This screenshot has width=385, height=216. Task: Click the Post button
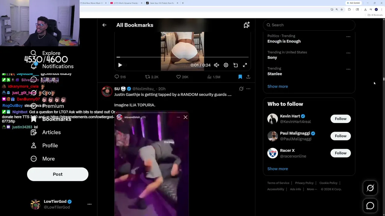point(58,174)
